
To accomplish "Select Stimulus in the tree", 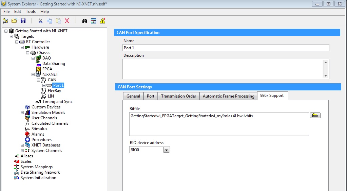I will tap(39, 129).
